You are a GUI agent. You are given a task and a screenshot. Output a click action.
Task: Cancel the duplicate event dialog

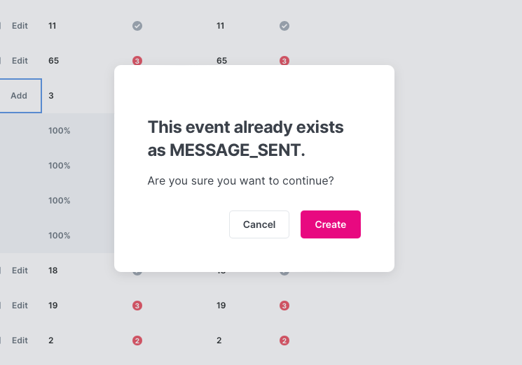pos(259,224)
